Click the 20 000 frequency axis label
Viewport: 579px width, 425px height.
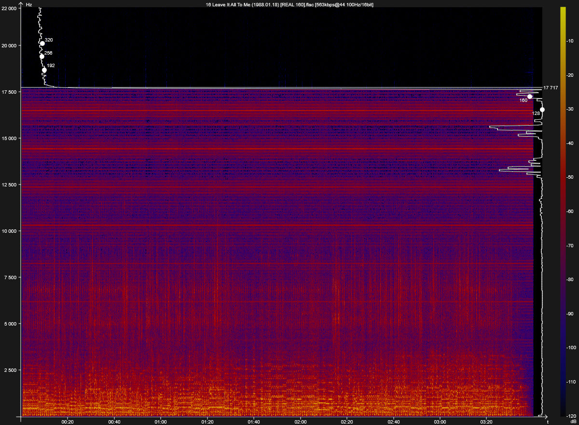(x=10, y=46)
